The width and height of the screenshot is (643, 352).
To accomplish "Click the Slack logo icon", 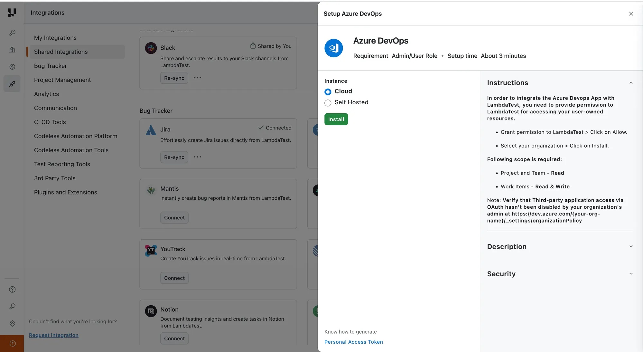I will tap(151, 48).
